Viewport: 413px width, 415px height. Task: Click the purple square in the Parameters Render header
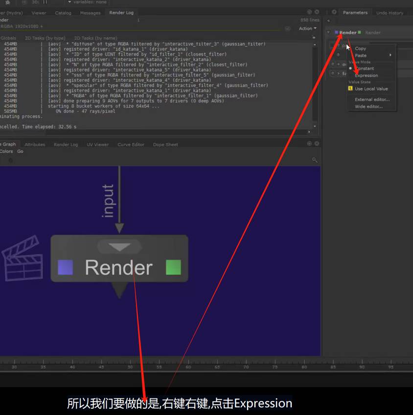pyautogui.click(x=337, y=32)
